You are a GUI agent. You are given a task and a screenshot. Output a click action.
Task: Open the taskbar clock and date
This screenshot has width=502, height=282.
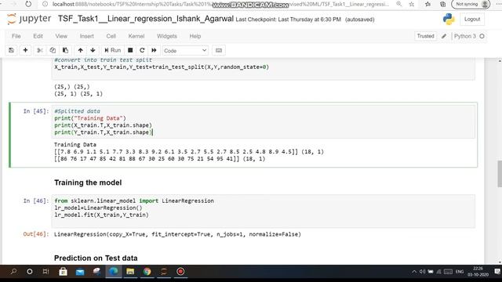(x=478, y=272)
